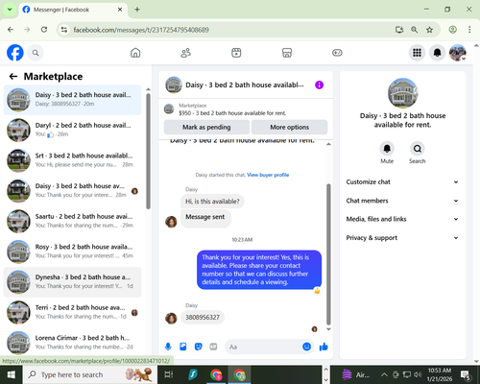Open the Facebook notifications bell
This screenshot has height=384, width=480.
[438, 53]
